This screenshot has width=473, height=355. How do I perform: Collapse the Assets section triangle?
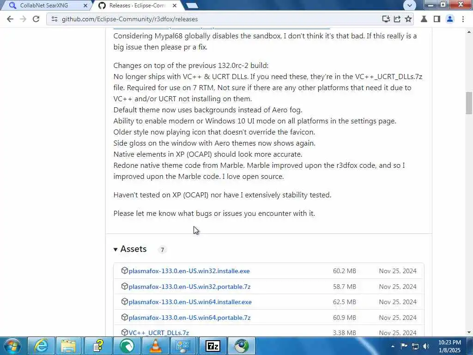coord(115,249)
